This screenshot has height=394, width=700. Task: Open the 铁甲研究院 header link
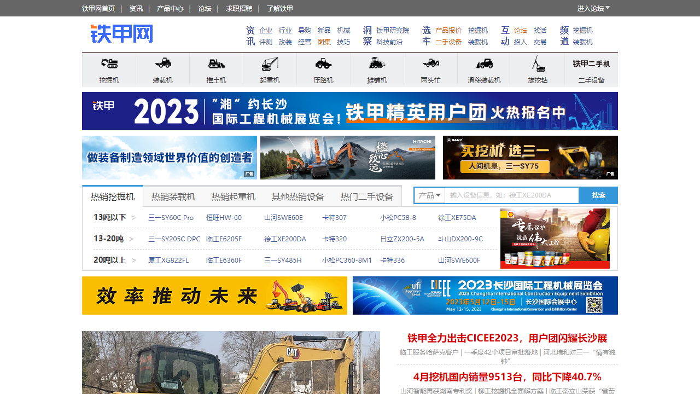pos(393,31)
